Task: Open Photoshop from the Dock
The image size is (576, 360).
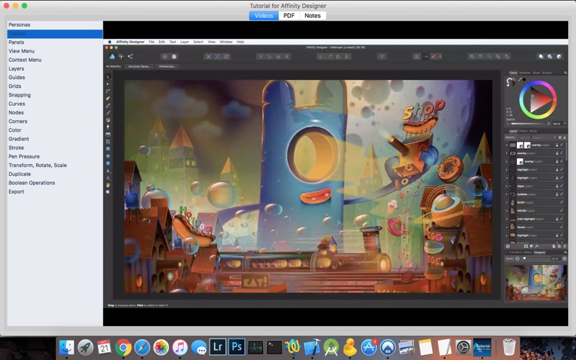Action: pos(237,347)
